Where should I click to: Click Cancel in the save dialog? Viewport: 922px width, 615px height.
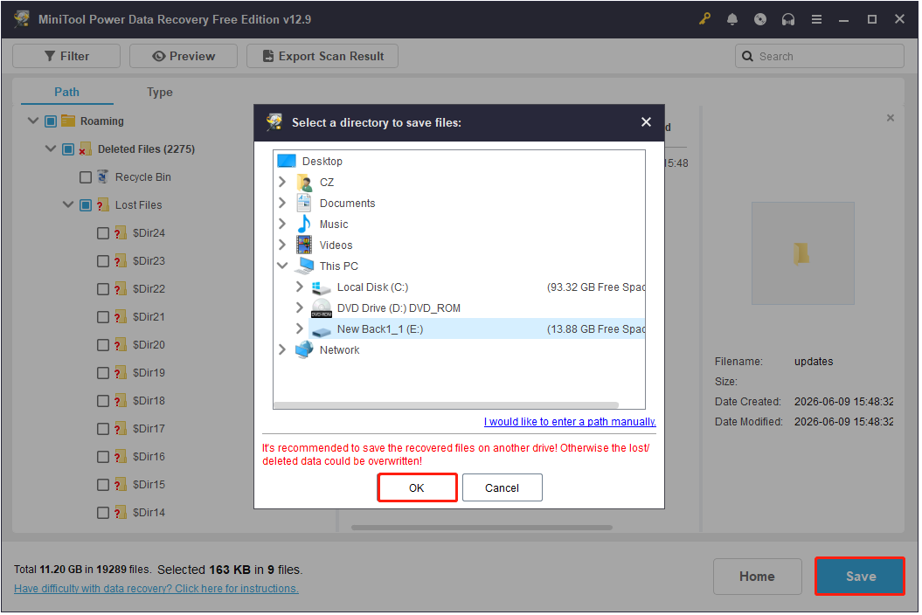(503, 489)
